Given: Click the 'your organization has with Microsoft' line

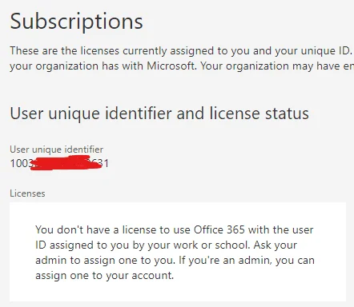Looking at the screenshot, I should 103,66.
